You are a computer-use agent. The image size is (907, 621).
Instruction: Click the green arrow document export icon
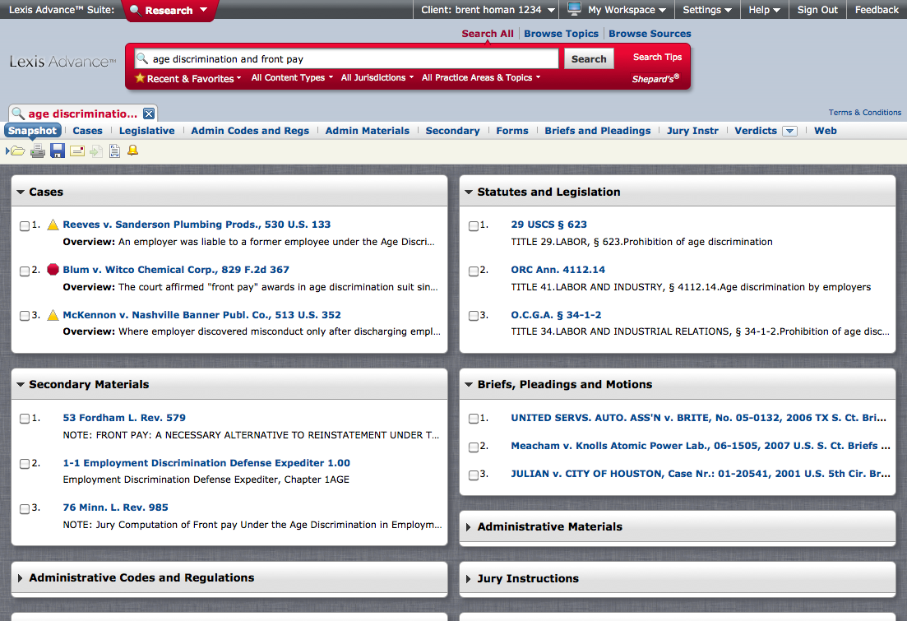(96, 151)
